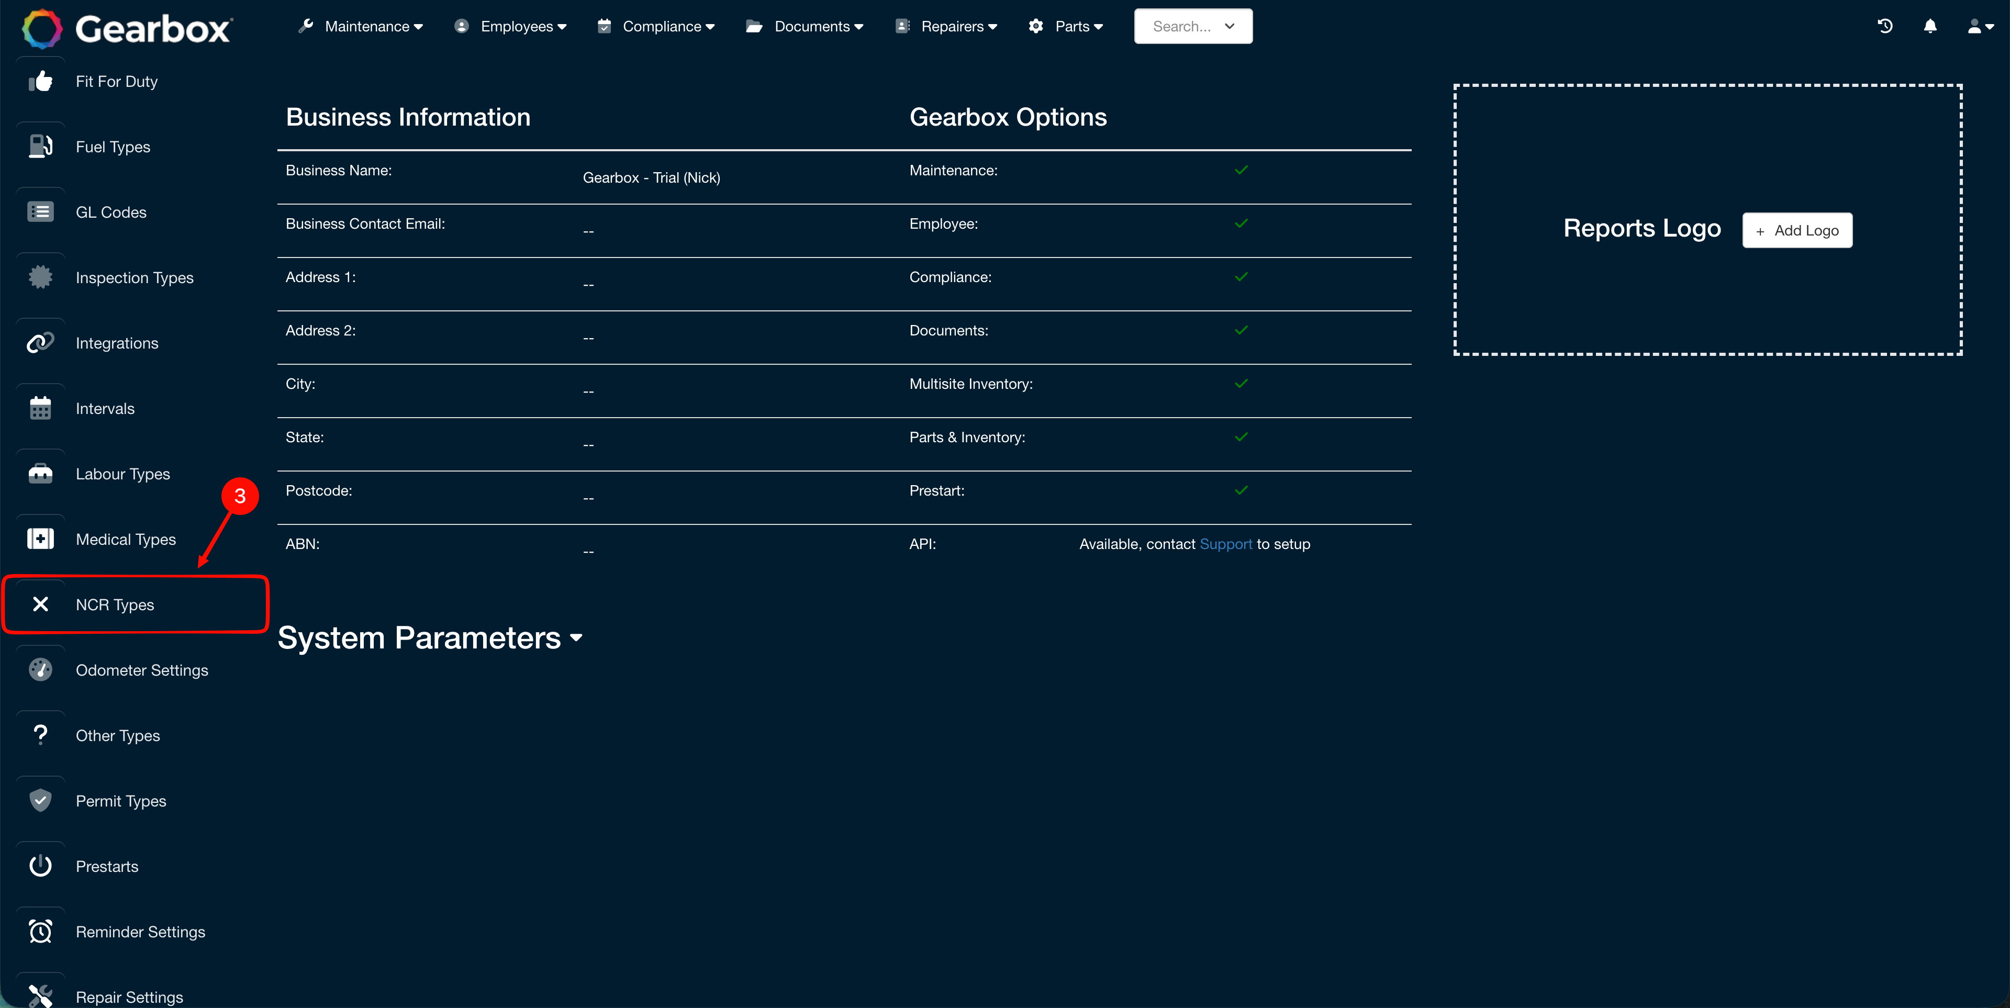Open Intervals settings
This screenshot has height=1008, width=2010.
tap(105, 409)
